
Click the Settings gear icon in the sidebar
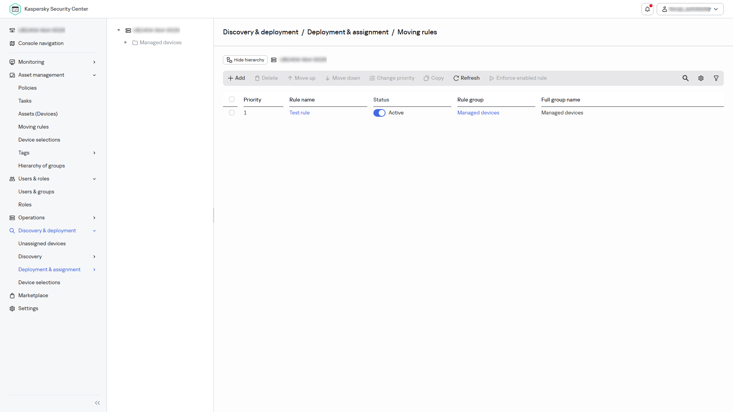[x=12, y=309]
